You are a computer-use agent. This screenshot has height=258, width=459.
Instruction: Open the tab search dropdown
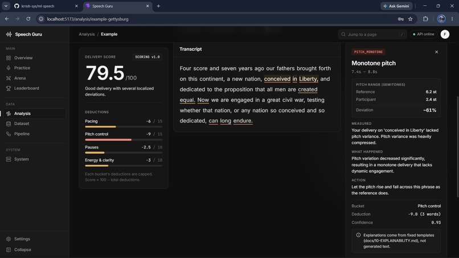pos(6,6)
